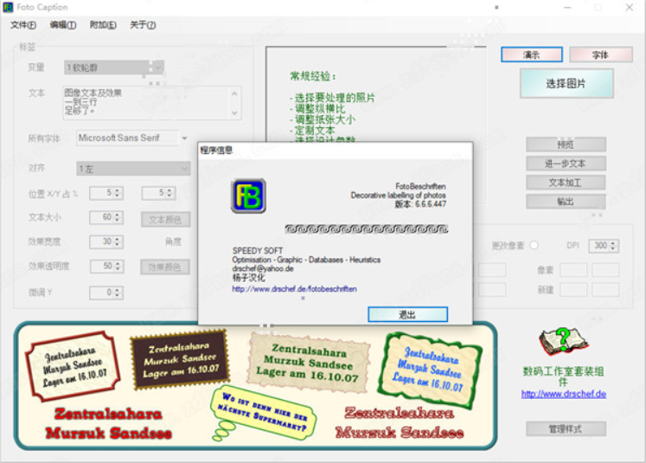Click the first 位置 X/Y stepper
The width and height of the screenshot is (646, 463).
pos(106,192)
